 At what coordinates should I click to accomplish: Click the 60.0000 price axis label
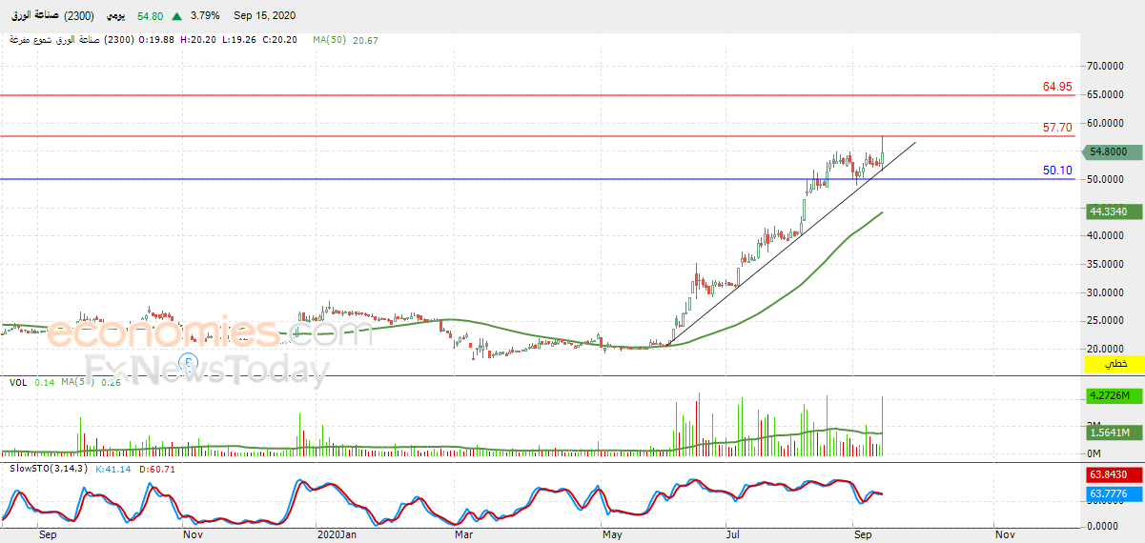[1105, 123]
